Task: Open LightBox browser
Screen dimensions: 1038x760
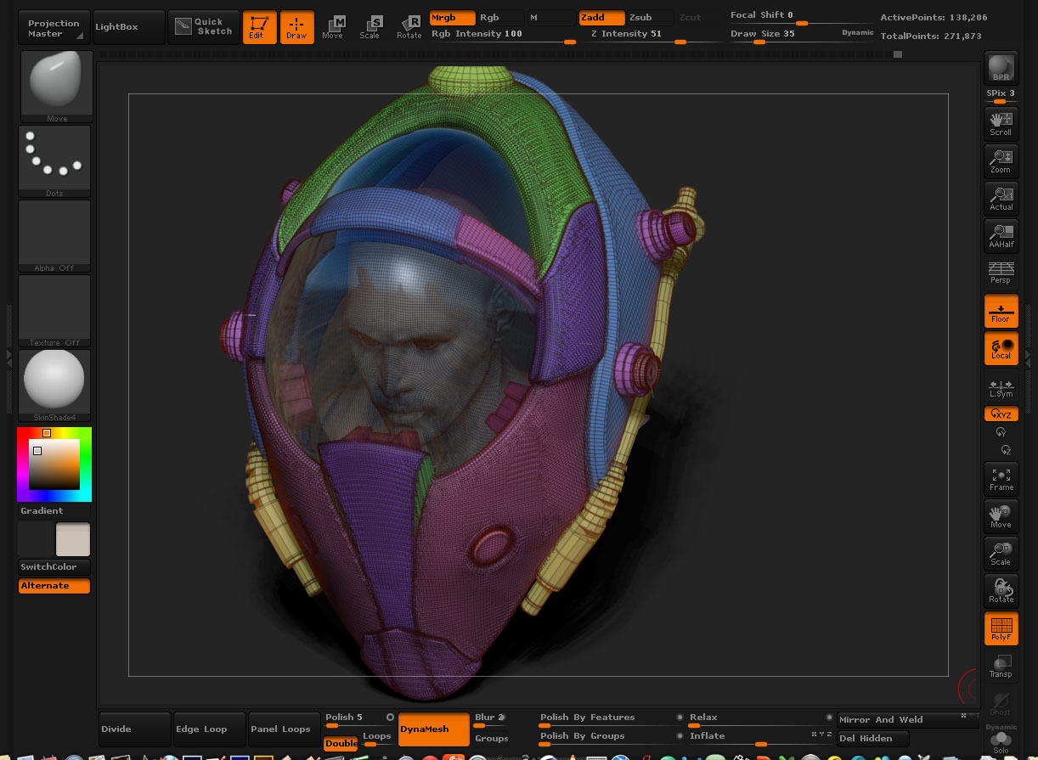Action: pos(129,26)
